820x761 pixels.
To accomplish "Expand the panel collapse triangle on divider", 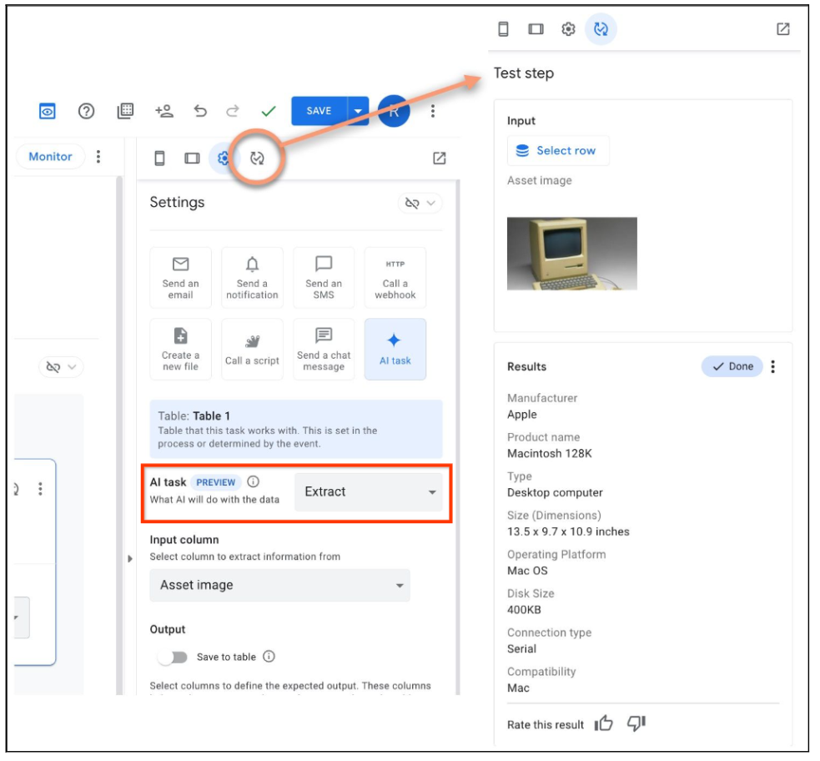I will coord(129,558).
